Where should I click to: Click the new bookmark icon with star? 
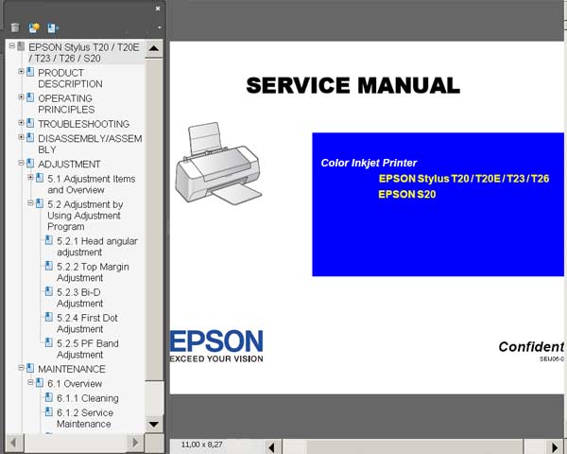tap(34, 27)
